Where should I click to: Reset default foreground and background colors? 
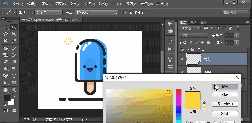click(x=5, y=104)
